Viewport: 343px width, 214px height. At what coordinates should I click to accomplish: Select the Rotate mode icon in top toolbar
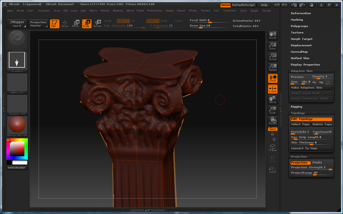coord(98,24)
